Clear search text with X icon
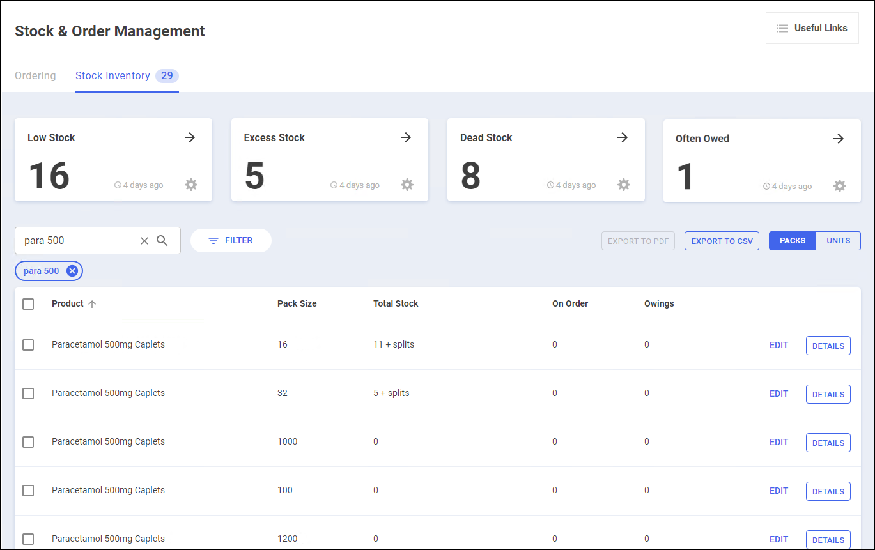875x550 pixels. 144,241
